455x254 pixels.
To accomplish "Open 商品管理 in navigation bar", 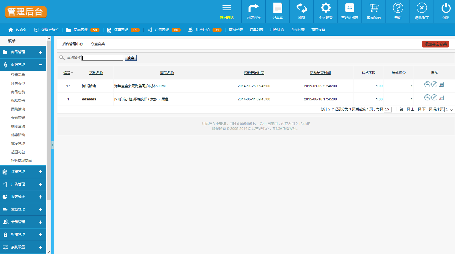I will [x=81, y=30].
